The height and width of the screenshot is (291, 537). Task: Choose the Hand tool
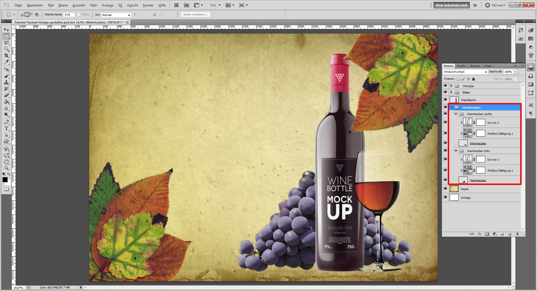click(x=6, y=162)
